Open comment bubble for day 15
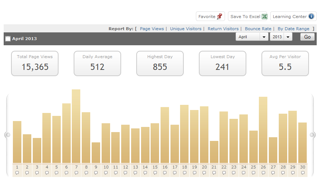The height and width of the screenshot is (181, 320). pos(155,173)
